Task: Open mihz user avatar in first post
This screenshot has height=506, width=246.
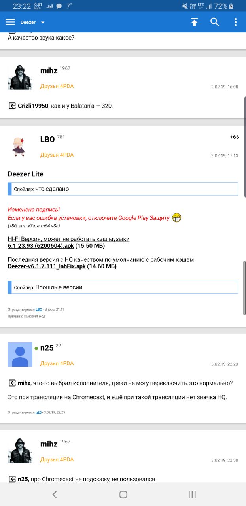Action: point(20,77)
